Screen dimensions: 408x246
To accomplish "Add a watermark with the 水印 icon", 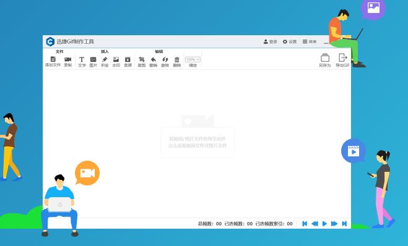I will (x=116, y=59).
